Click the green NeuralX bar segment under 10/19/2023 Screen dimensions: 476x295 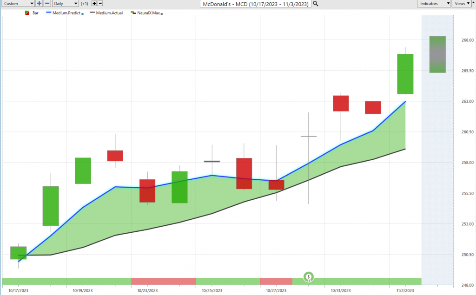pos(67,282)
